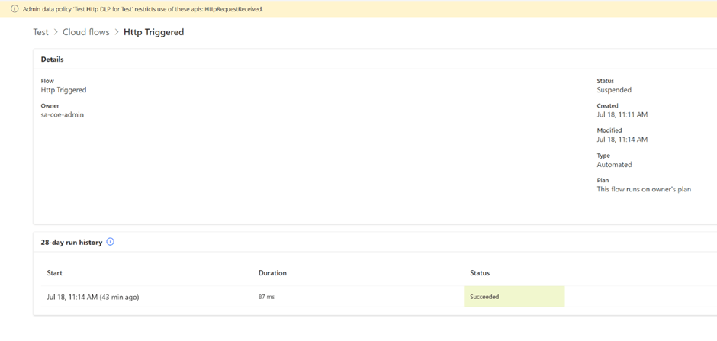Click the Status column header in run history
Viewport: 717px width, 341px height.
click(x=480, y=272)
